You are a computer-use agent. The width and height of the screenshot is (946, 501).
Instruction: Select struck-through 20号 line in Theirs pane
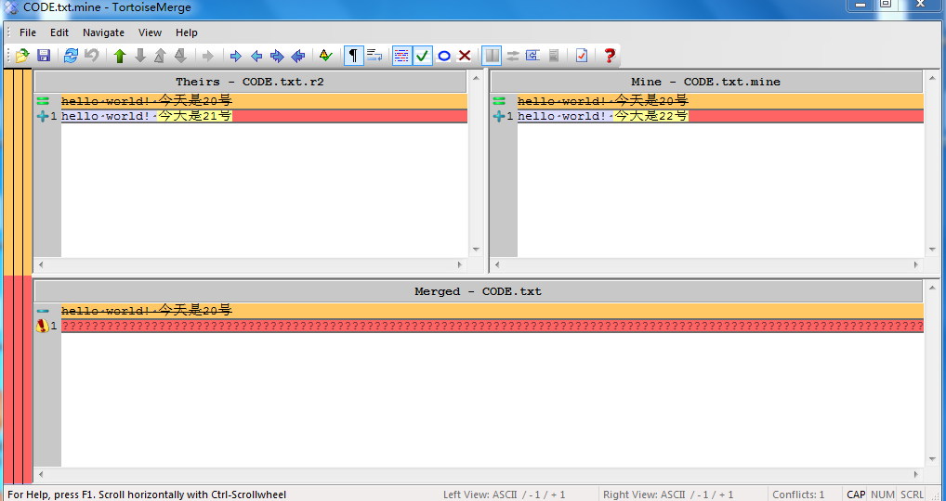pyautogui.click(x=264, y=101)
